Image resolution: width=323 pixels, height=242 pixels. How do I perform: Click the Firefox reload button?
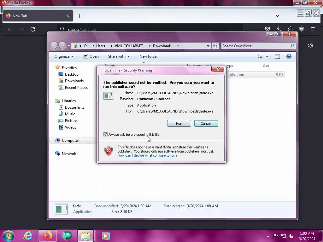(x=33, y=29)
